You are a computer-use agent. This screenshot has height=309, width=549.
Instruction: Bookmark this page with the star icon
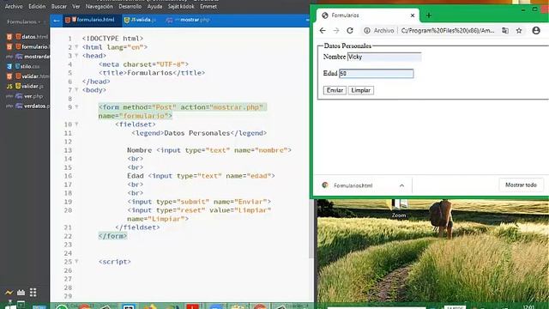(x=519, y=31)
